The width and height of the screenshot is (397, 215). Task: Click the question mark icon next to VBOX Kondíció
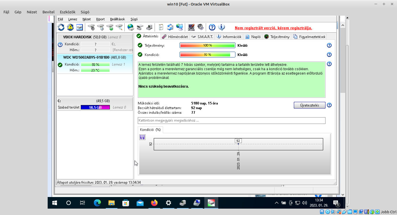(x=60, y=45)
